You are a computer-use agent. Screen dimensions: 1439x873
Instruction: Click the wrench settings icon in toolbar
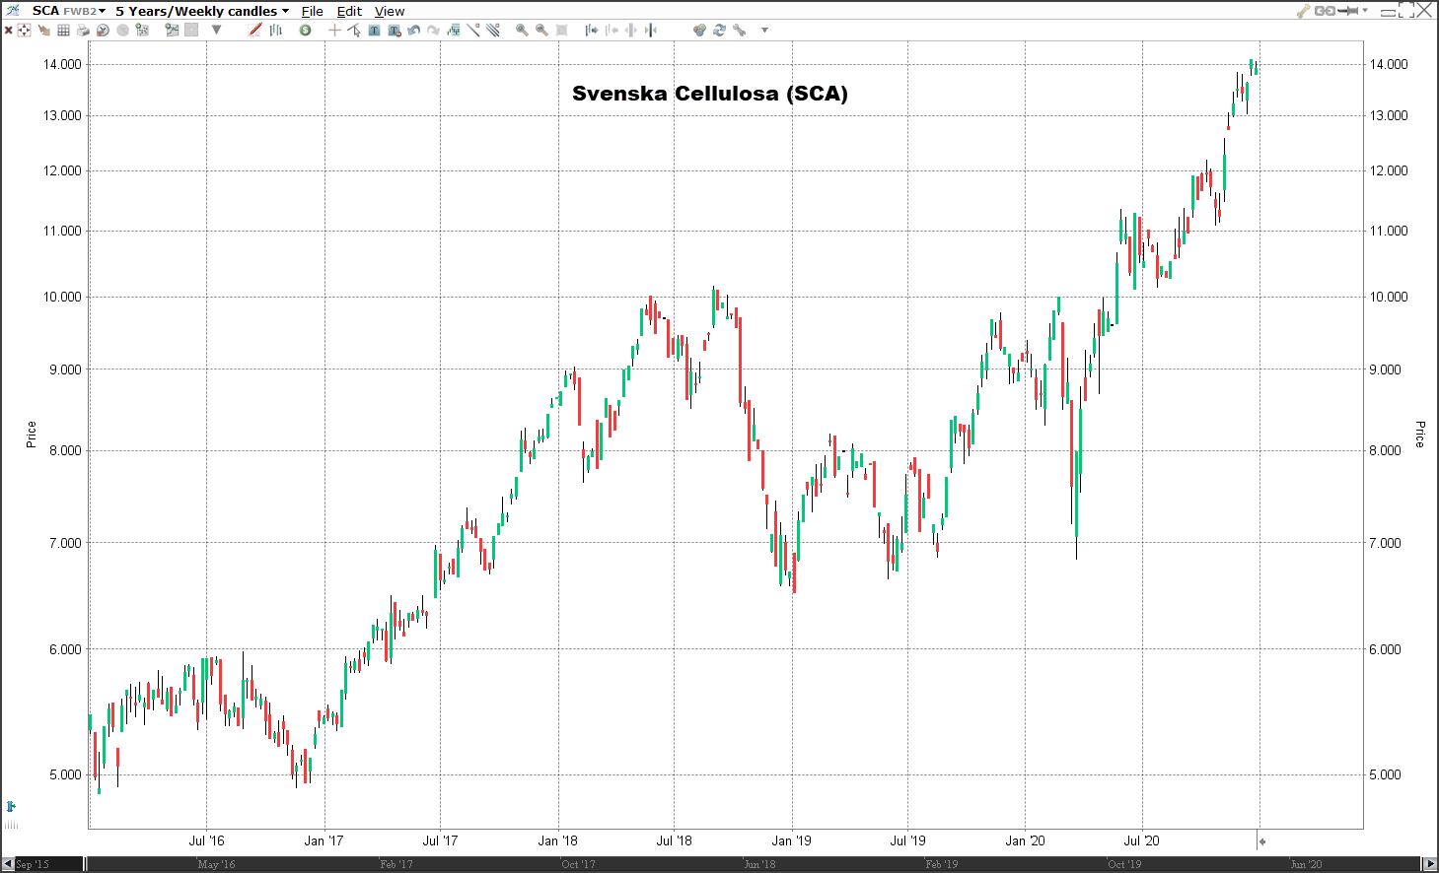tap(739, 31)
